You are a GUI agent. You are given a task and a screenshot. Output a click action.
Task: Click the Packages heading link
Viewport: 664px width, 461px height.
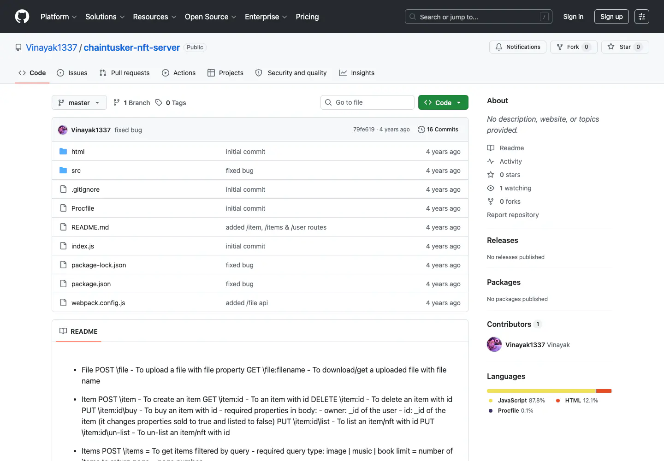tap(504, 282)
